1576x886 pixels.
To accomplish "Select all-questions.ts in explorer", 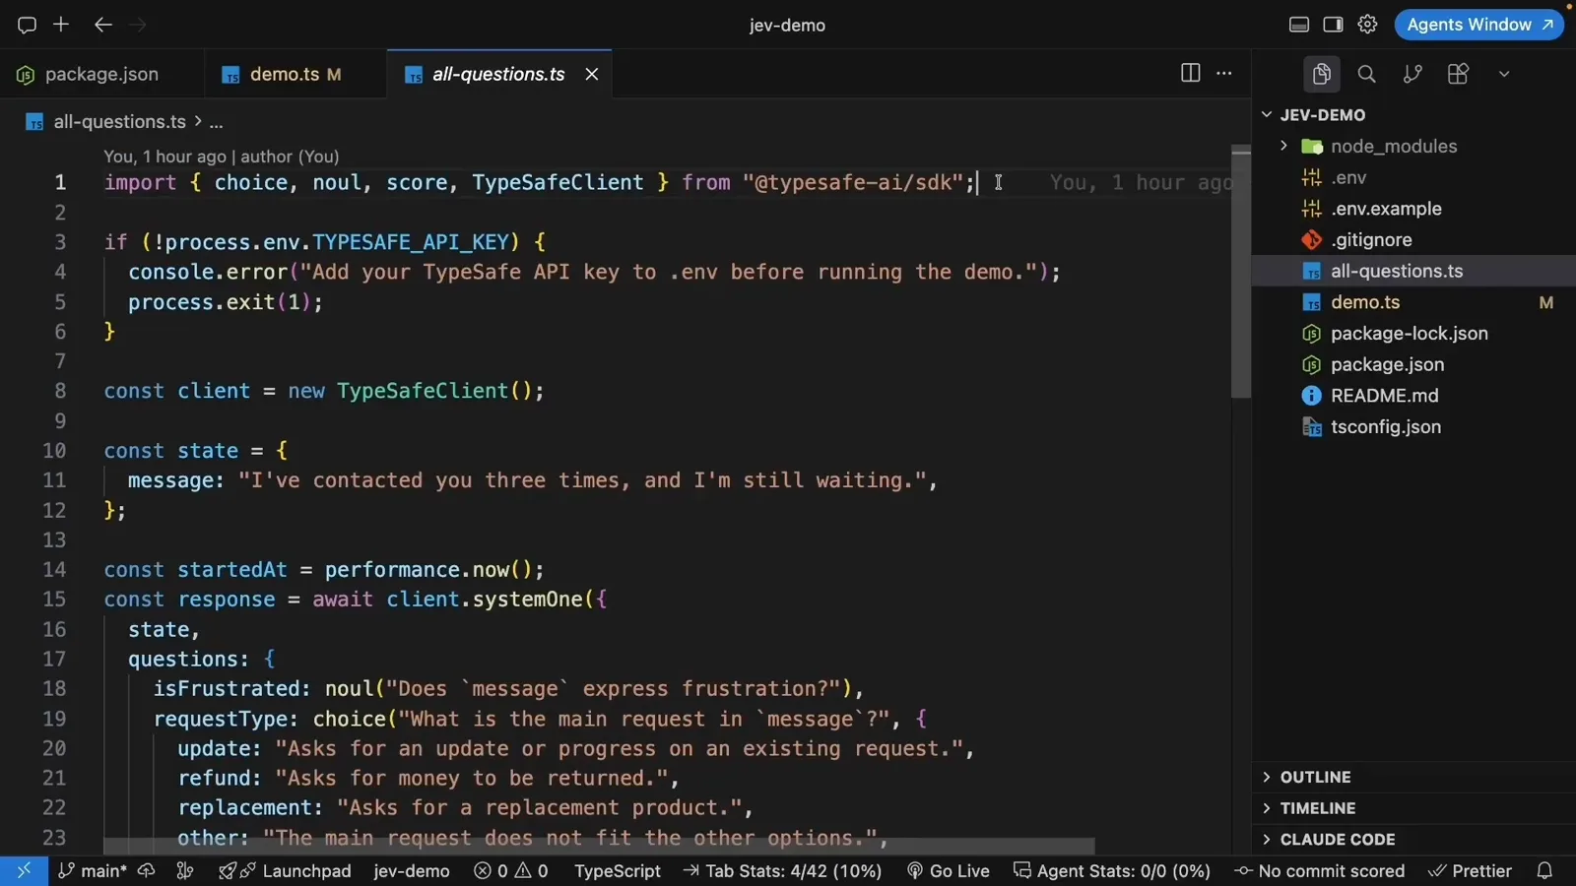I will pos(1414,271).
